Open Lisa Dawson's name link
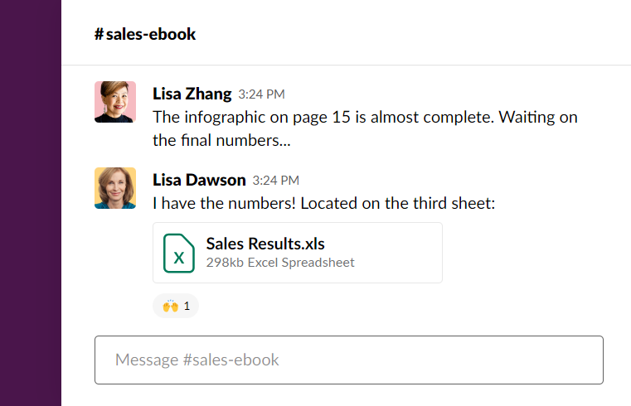Image resolution: width=631 pixels, height=406 pixels. pyautogui.click(x=199, y=180)
